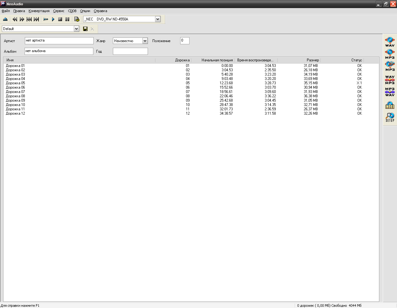Sort by the Начальная позиция column header
The height and width of the screenshot is (308, 397).
click(213, 60)
